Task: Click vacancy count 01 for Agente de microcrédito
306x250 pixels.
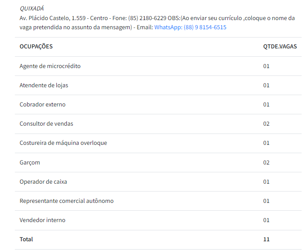Action: (x=266, y=66)
